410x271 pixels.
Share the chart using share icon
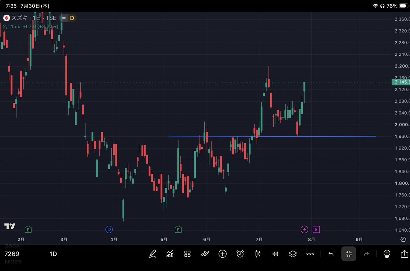click(x=404, y=254)
